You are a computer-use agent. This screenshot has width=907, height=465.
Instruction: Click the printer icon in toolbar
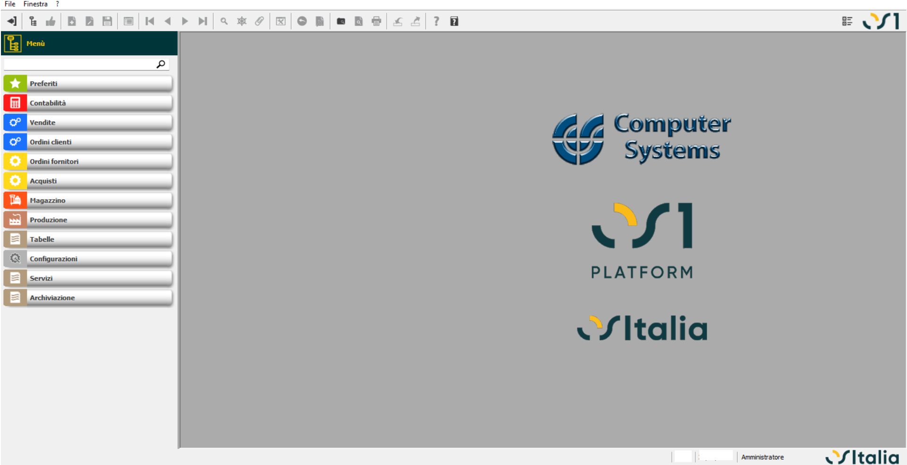click(x=376, y=21)
